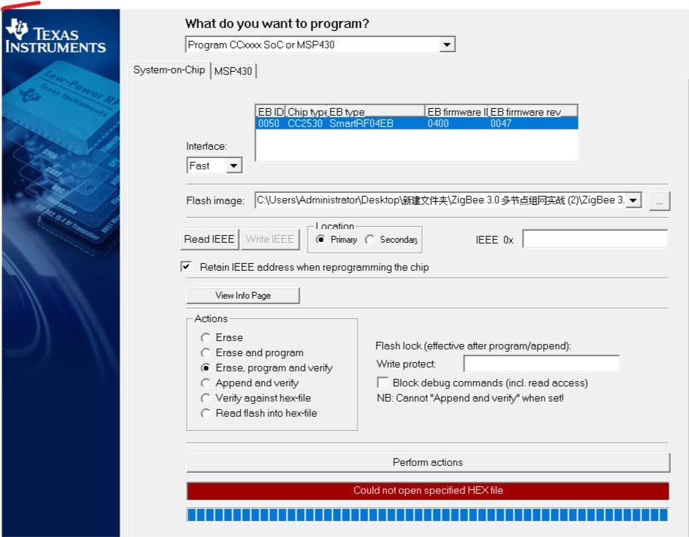Click EB firmware rev value 0047
Image resolution: width=689 pixels, height=537 pixels.
point(501,123)
